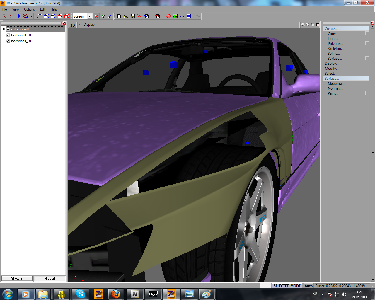Image resolution: width=375 pixels, height=300 pixels.
Task: Open the View menu
Action: [x=16, y=9]
